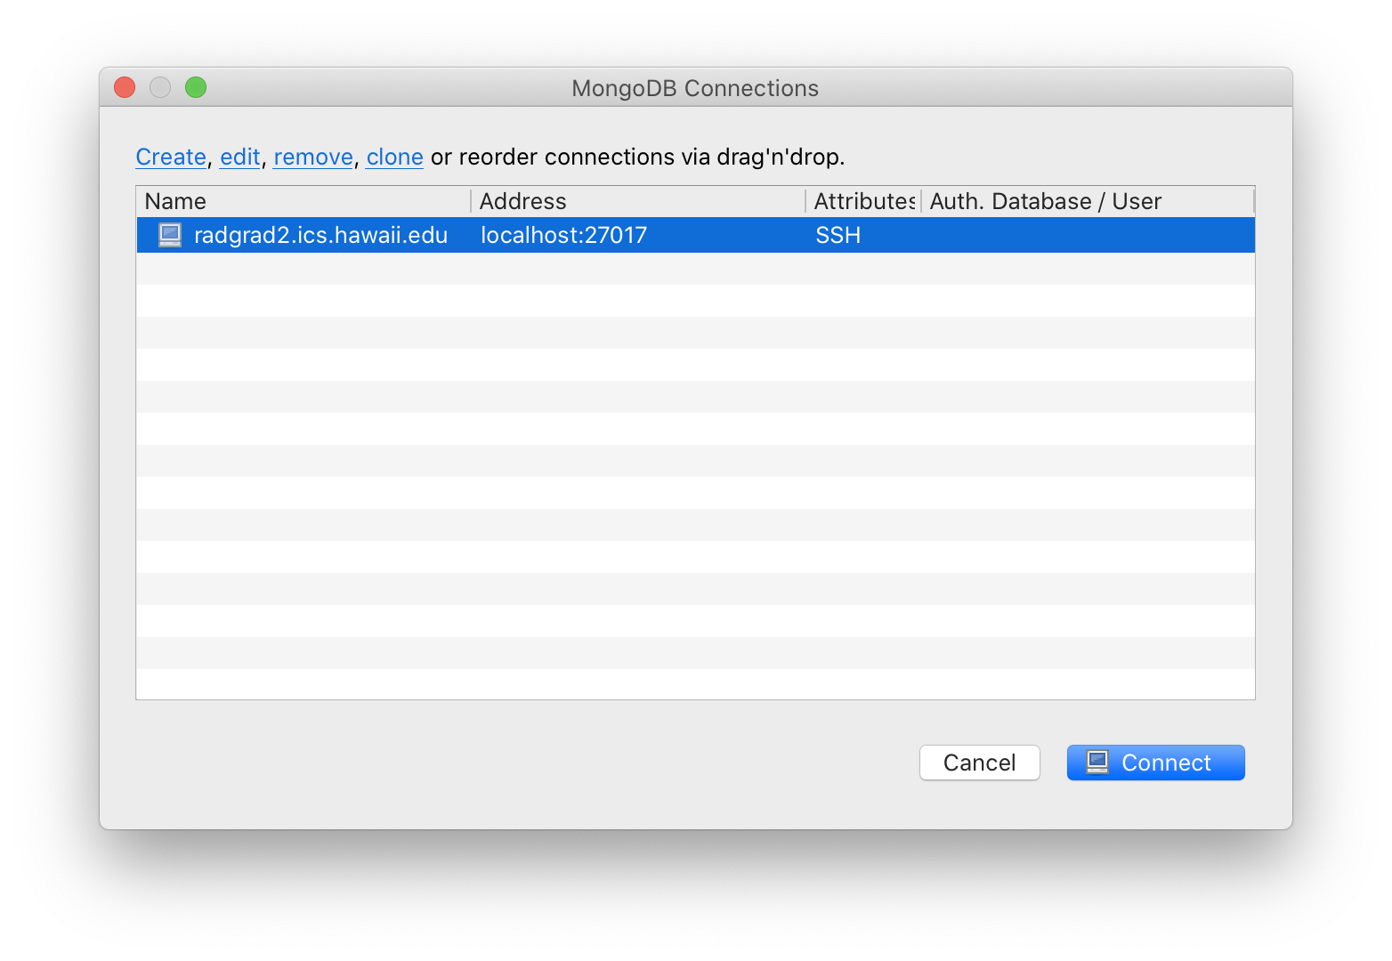The height and width of the screenshot is (961, 1392).
Task: Close the MongoDB Connections window
Action: pyautogui.click(x=125, y=87)
